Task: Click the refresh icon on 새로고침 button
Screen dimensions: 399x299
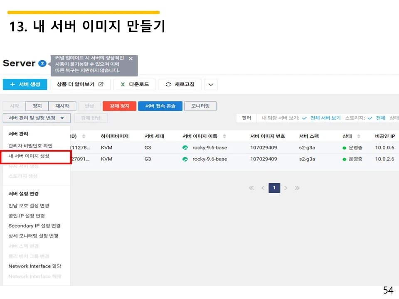Action: [168, 84]
